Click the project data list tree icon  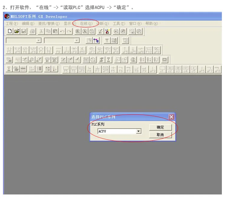click(x=96, y=40)
